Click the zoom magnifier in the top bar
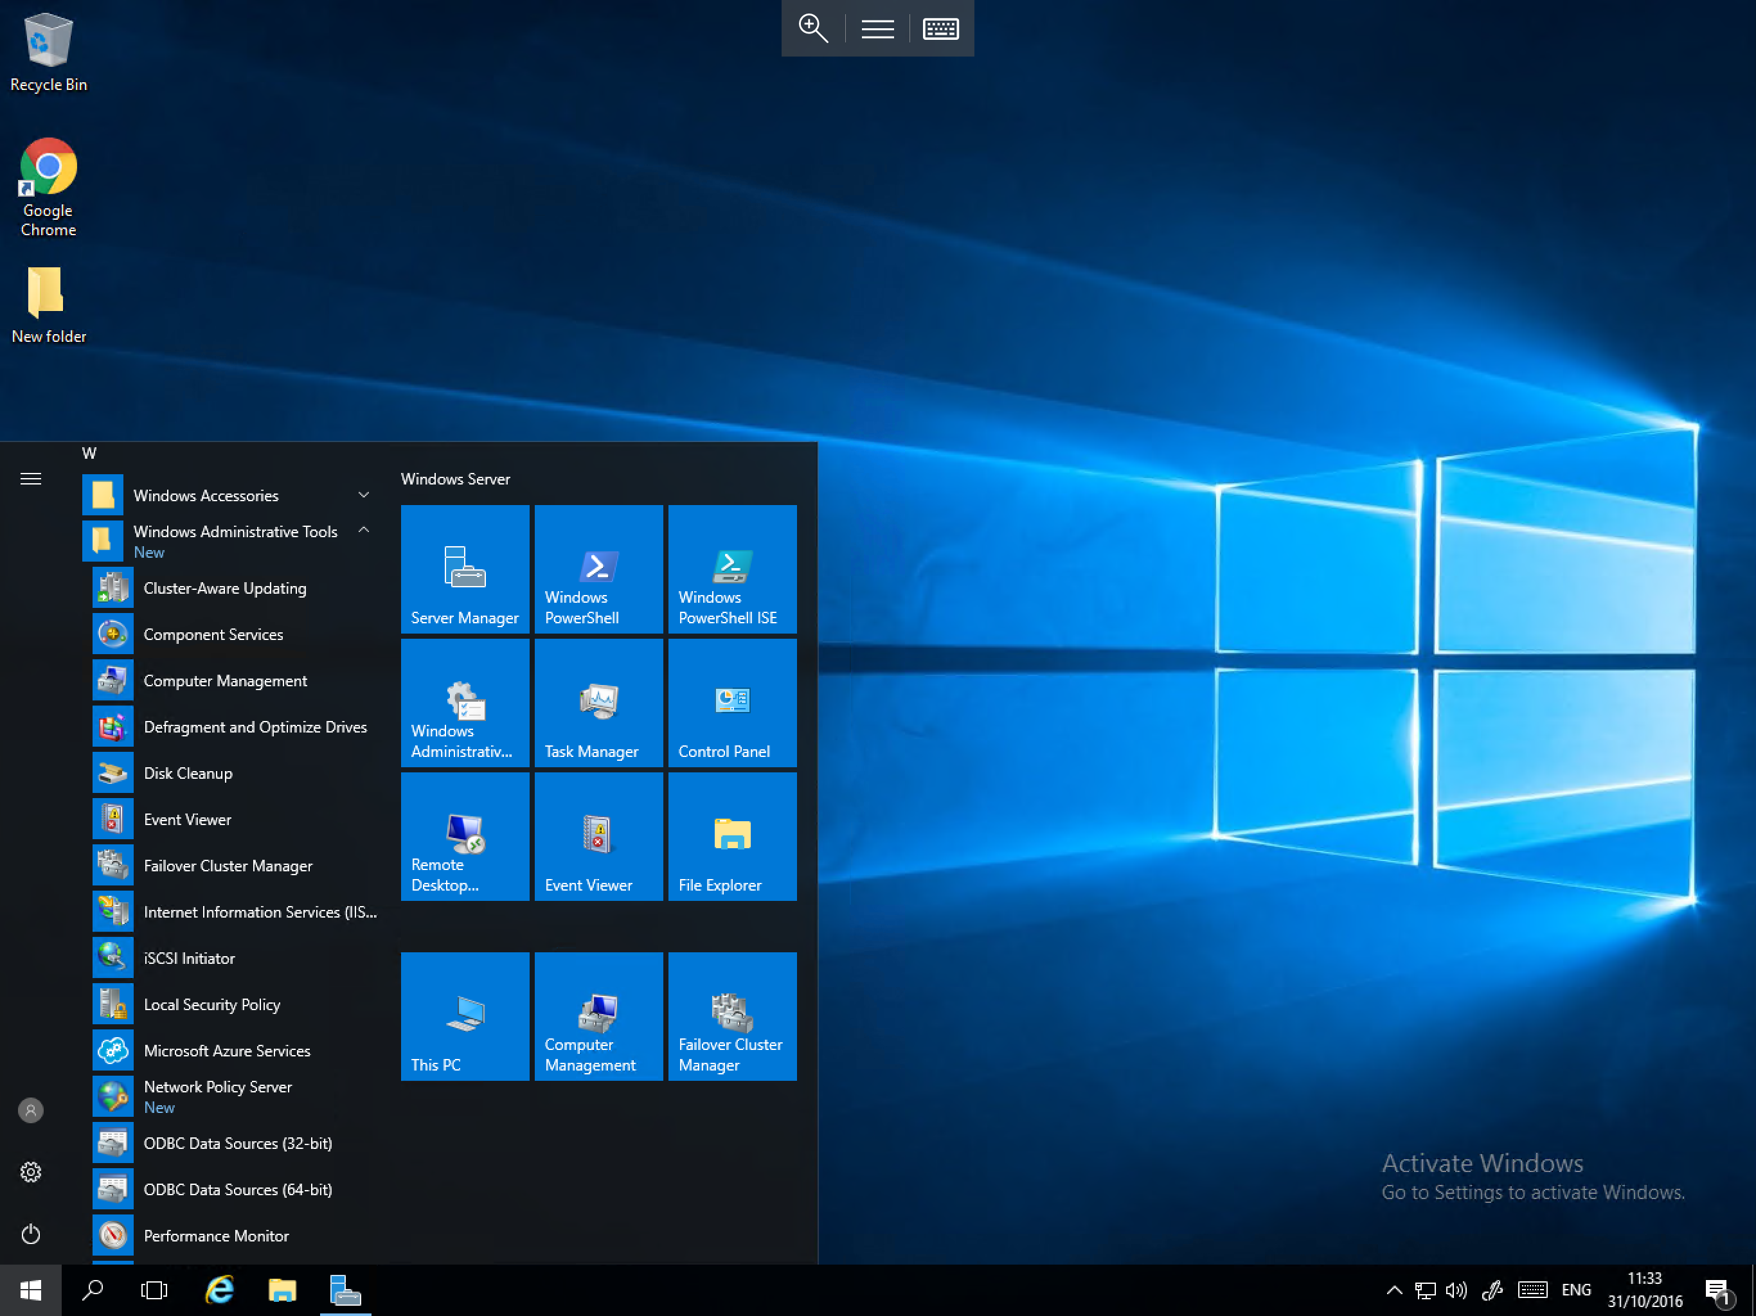The image size is (1756, 1316). [813, 28]
